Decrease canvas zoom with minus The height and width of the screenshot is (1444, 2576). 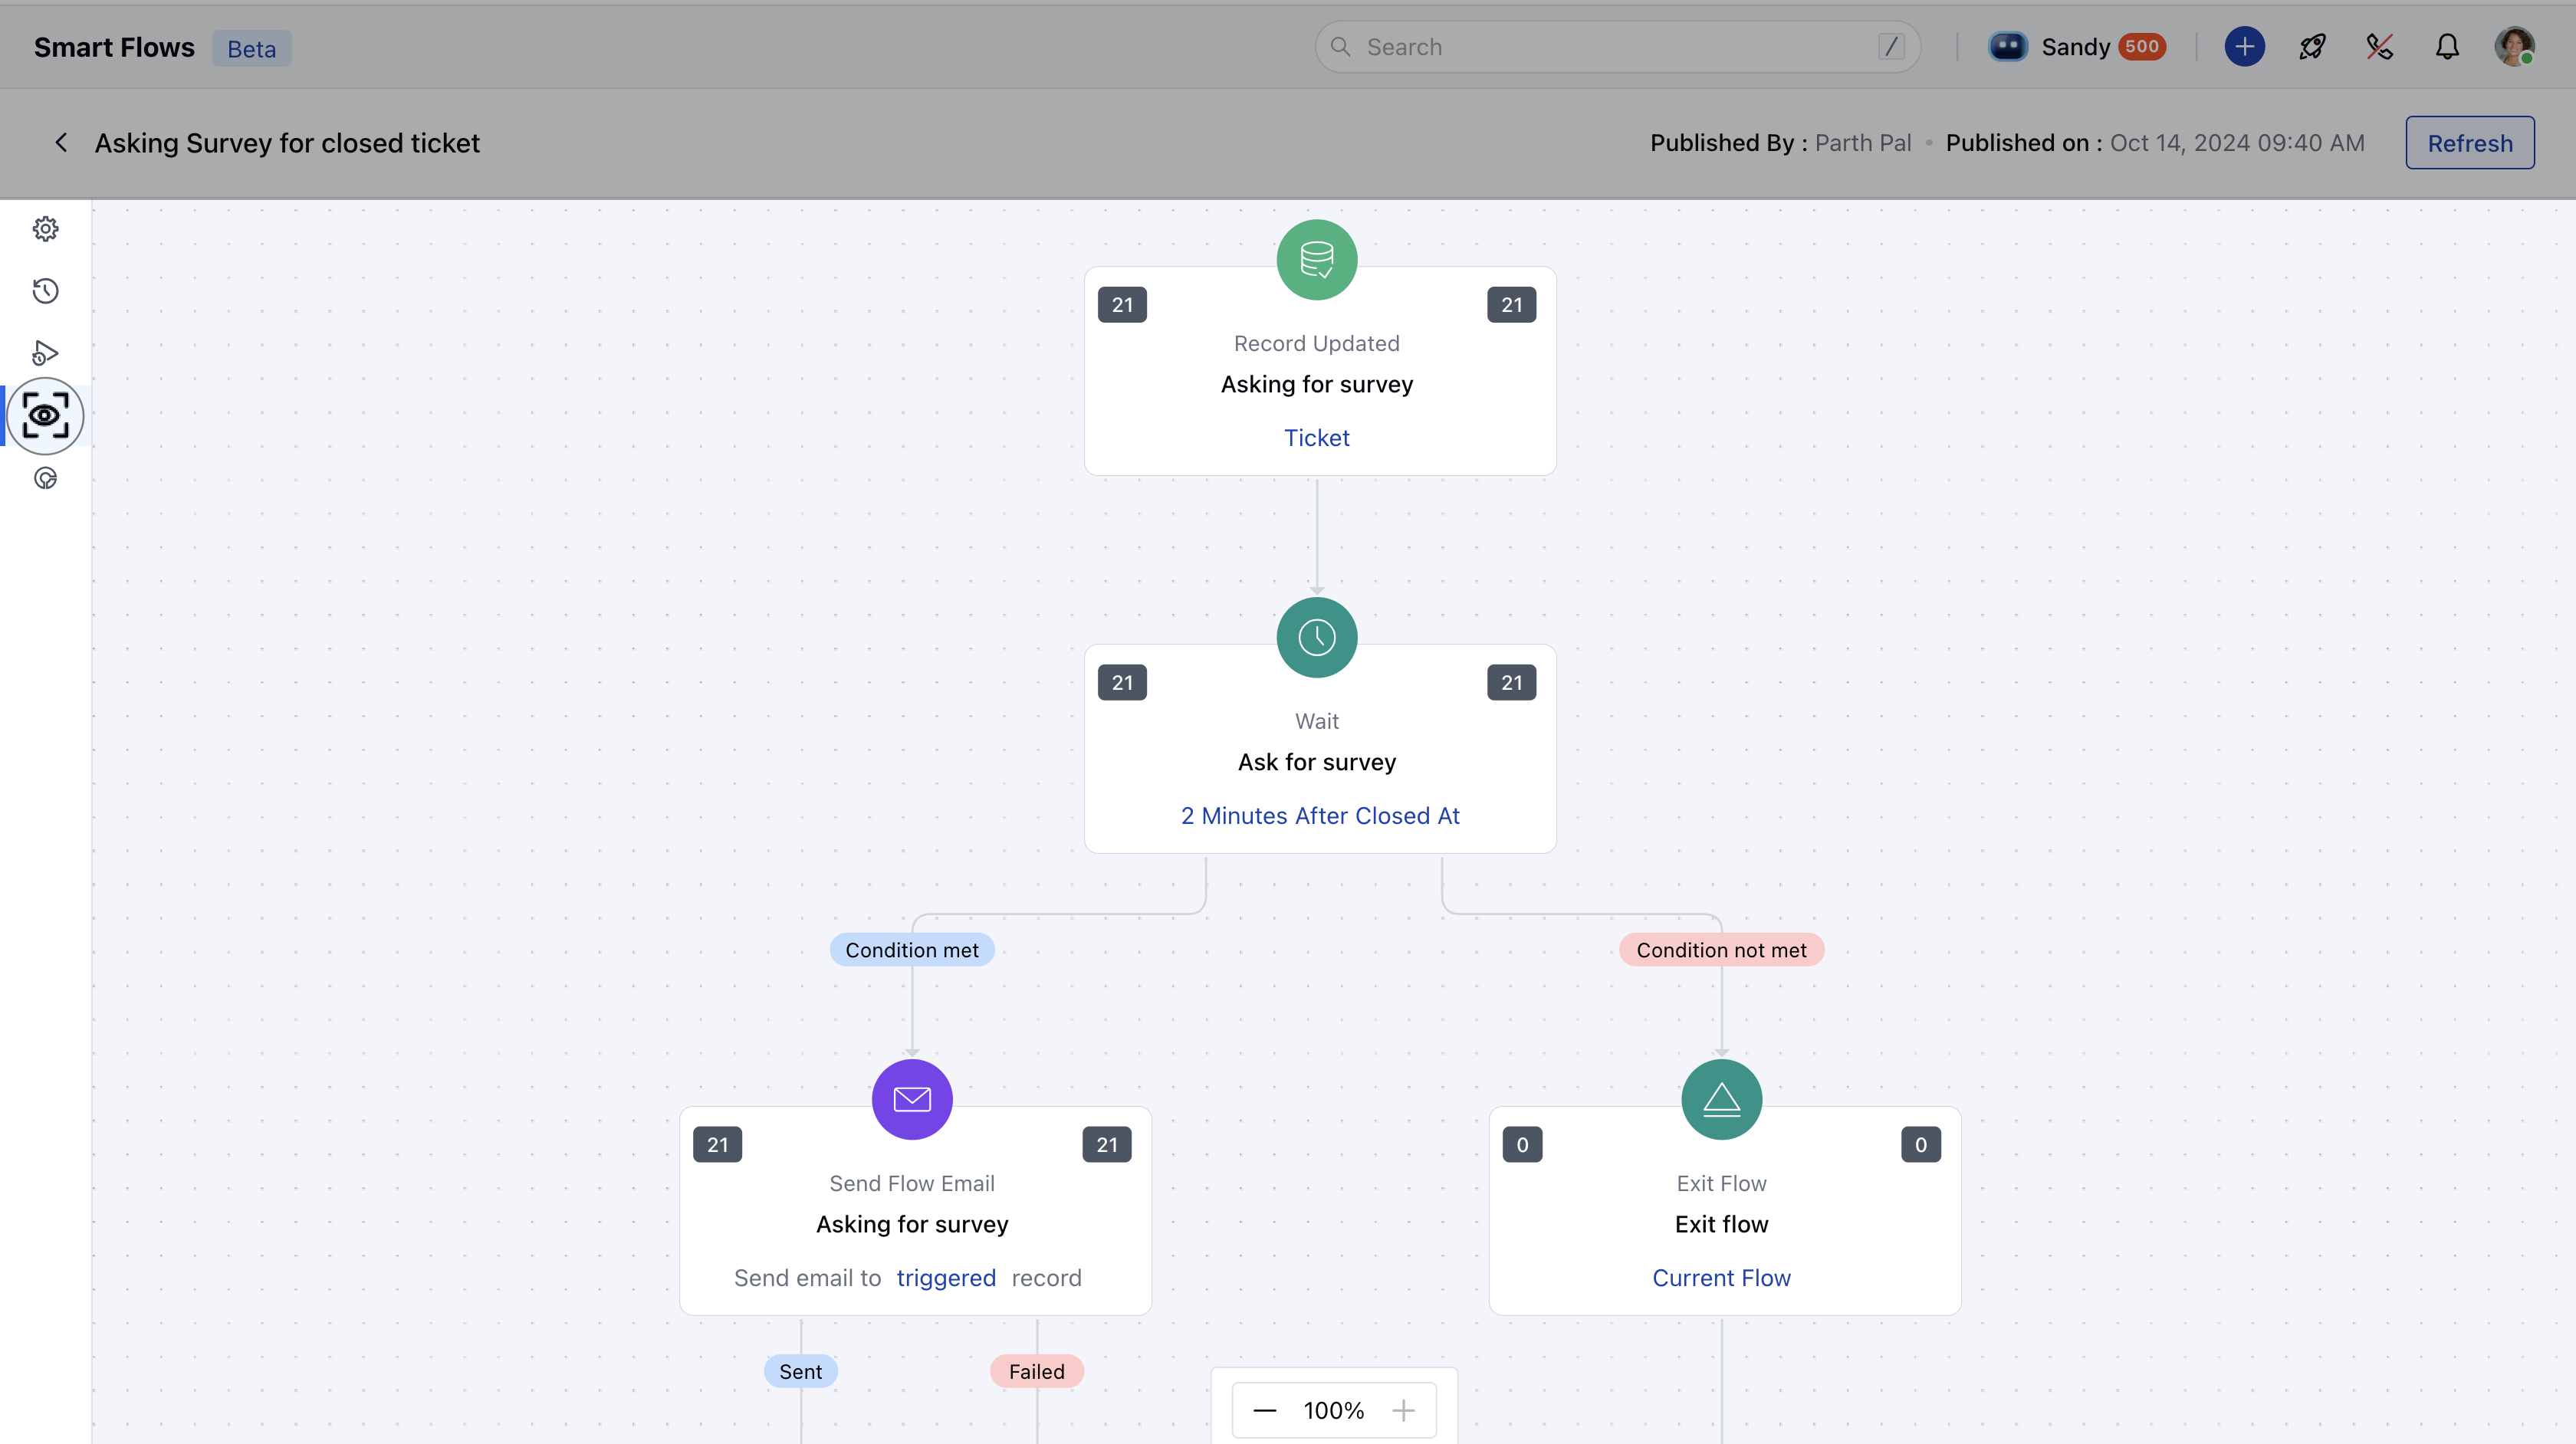[x=1264, y=1411]
